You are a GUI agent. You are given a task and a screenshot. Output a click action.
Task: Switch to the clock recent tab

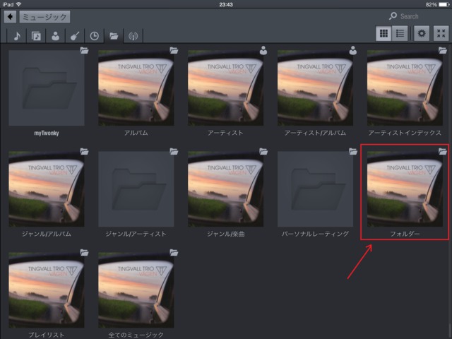(94, 36)
